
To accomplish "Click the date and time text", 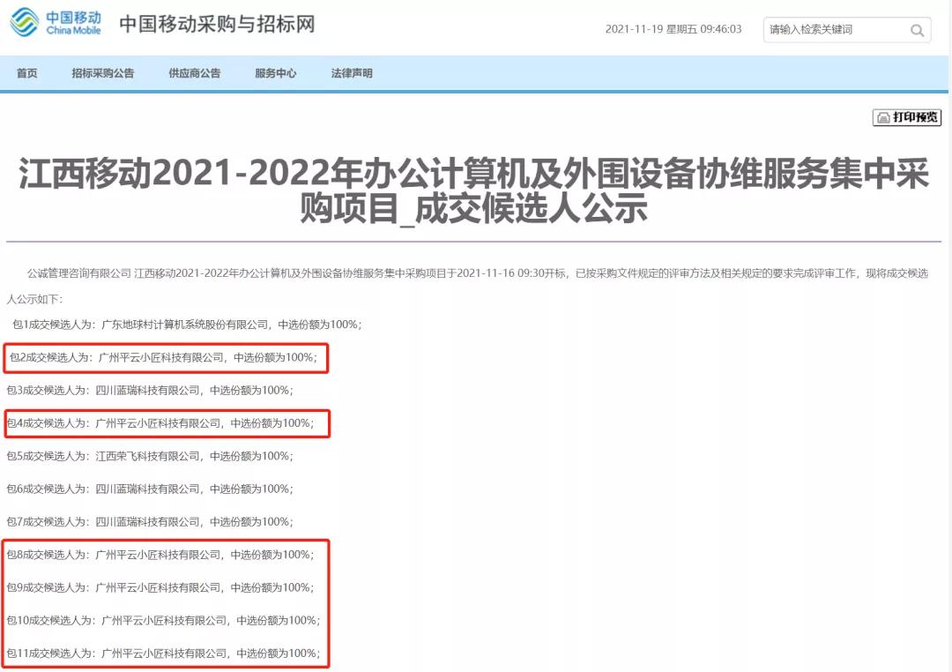I will pos(673,29).
